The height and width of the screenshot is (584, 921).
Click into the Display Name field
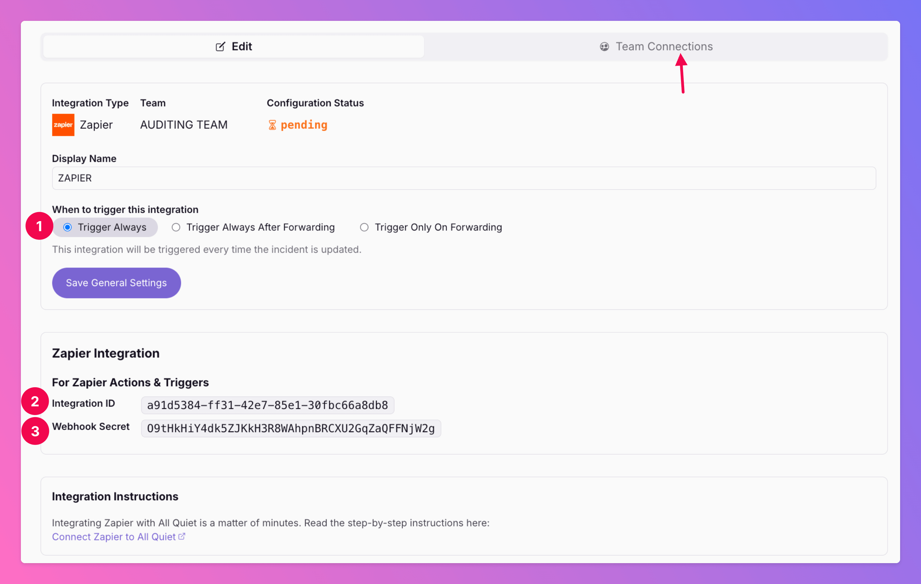(x=464, y=178)
